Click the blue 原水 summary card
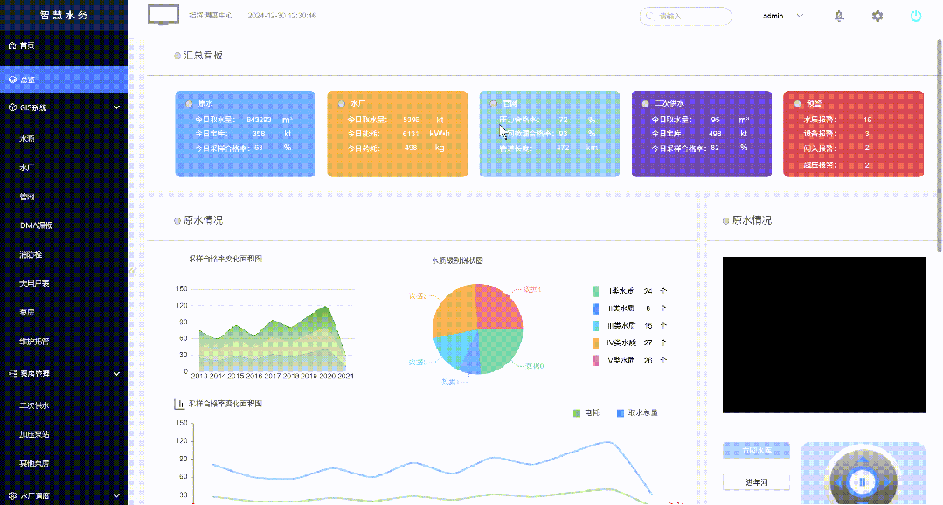This screenshot has height=505, width=943. (246, 134)
